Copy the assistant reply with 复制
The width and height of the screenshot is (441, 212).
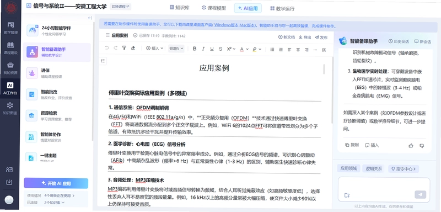352,145
